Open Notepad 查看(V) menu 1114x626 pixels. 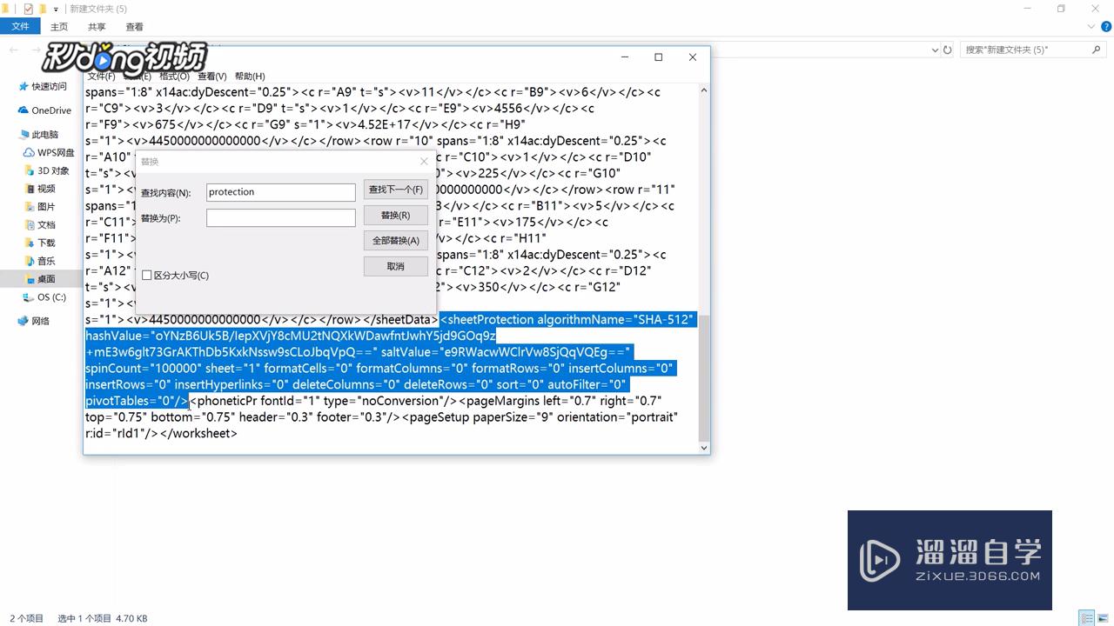tap(212, 77)
